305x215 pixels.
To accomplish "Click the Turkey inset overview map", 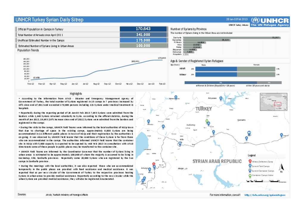I will (273, 102).
